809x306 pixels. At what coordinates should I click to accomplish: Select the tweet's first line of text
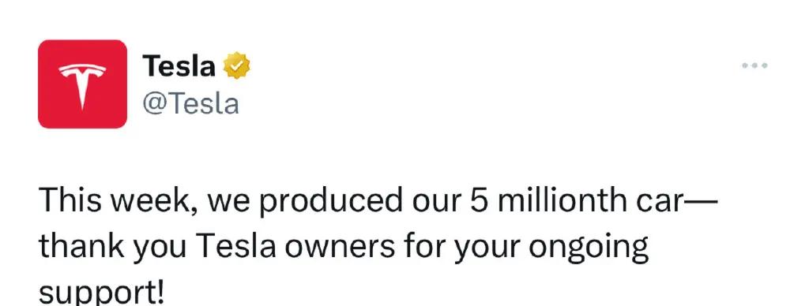(378, 201)
